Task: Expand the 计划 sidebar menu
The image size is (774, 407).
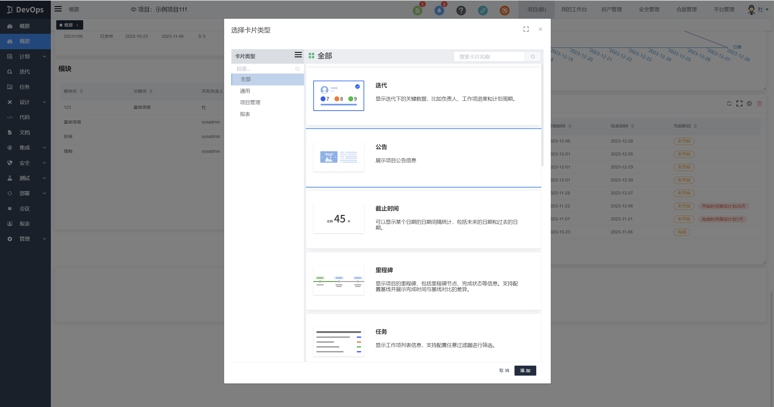Action: pos(25,56)
